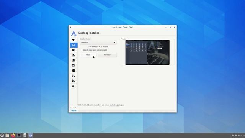Select the desktop monitor icon in the sidebar
Viewport: 245px width, 138px height.
point(73,45)
